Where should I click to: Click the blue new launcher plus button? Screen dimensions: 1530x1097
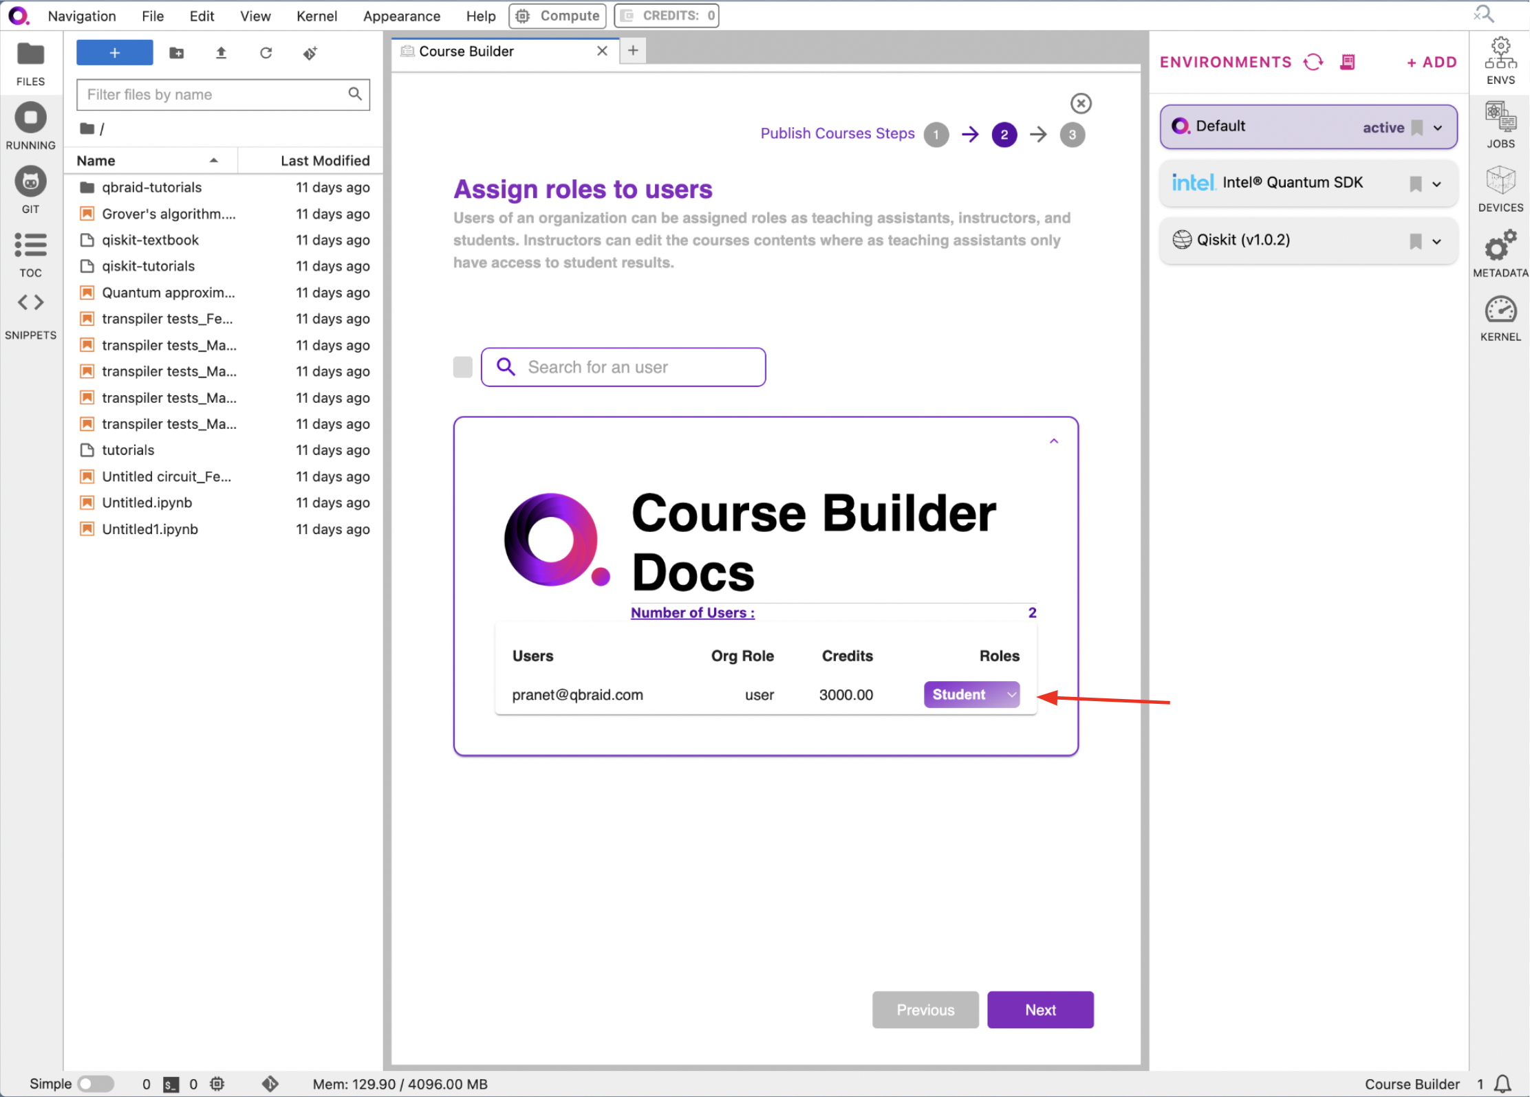(115, 53)
